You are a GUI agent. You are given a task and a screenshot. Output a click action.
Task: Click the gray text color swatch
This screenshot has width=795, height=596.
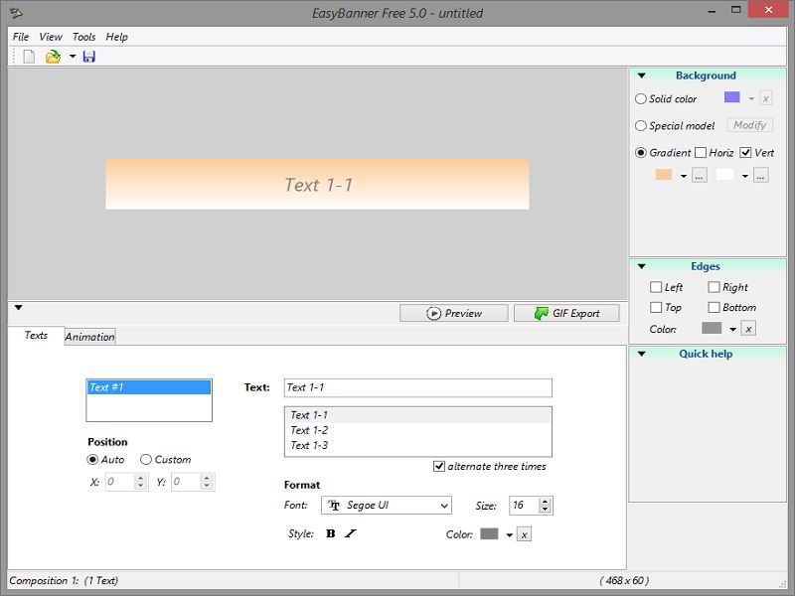pos(489,533)
